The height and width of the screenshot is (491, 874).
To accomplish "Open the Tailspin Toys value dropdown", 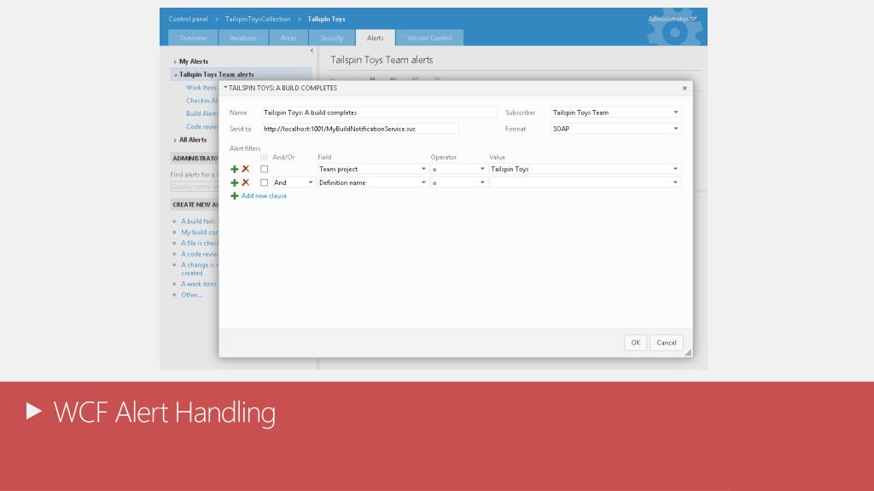I will point(675,170).
